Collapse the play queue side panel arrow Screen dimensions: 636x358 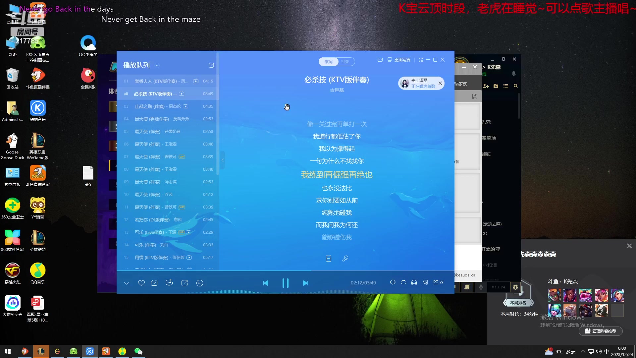point(222,160)
